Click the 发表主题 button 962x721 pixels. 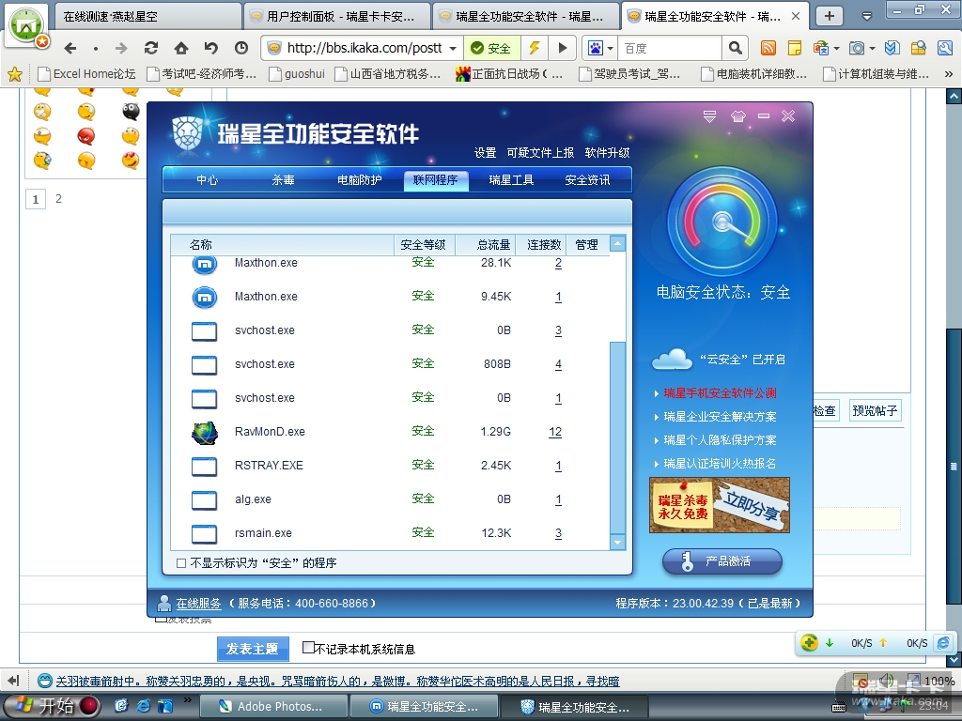tap(252, 649)
